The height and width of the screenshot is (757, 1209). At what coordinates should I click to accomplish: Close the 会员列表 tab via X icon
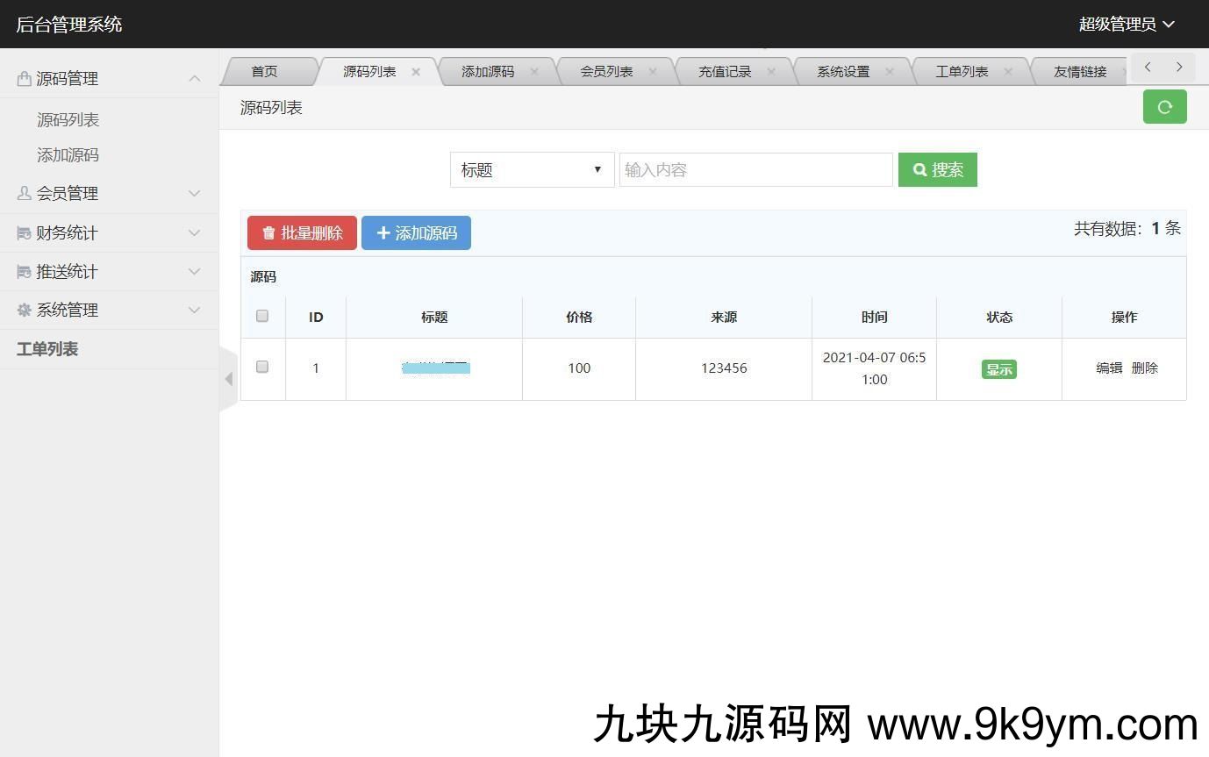(x=653, y=72)
